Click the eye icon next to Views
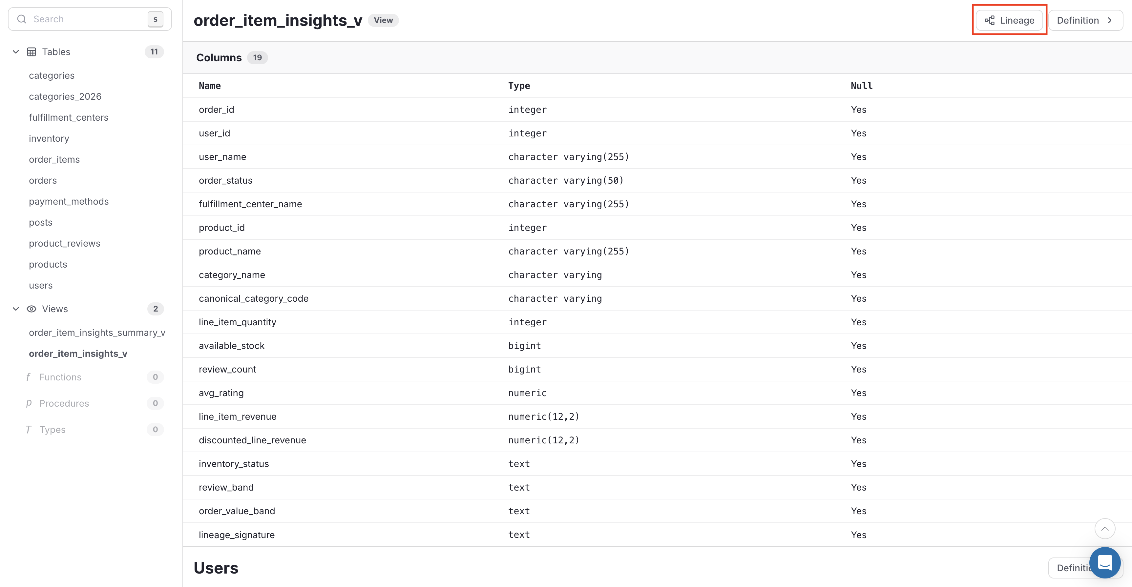1132x587 pixels. coord(31,309)
